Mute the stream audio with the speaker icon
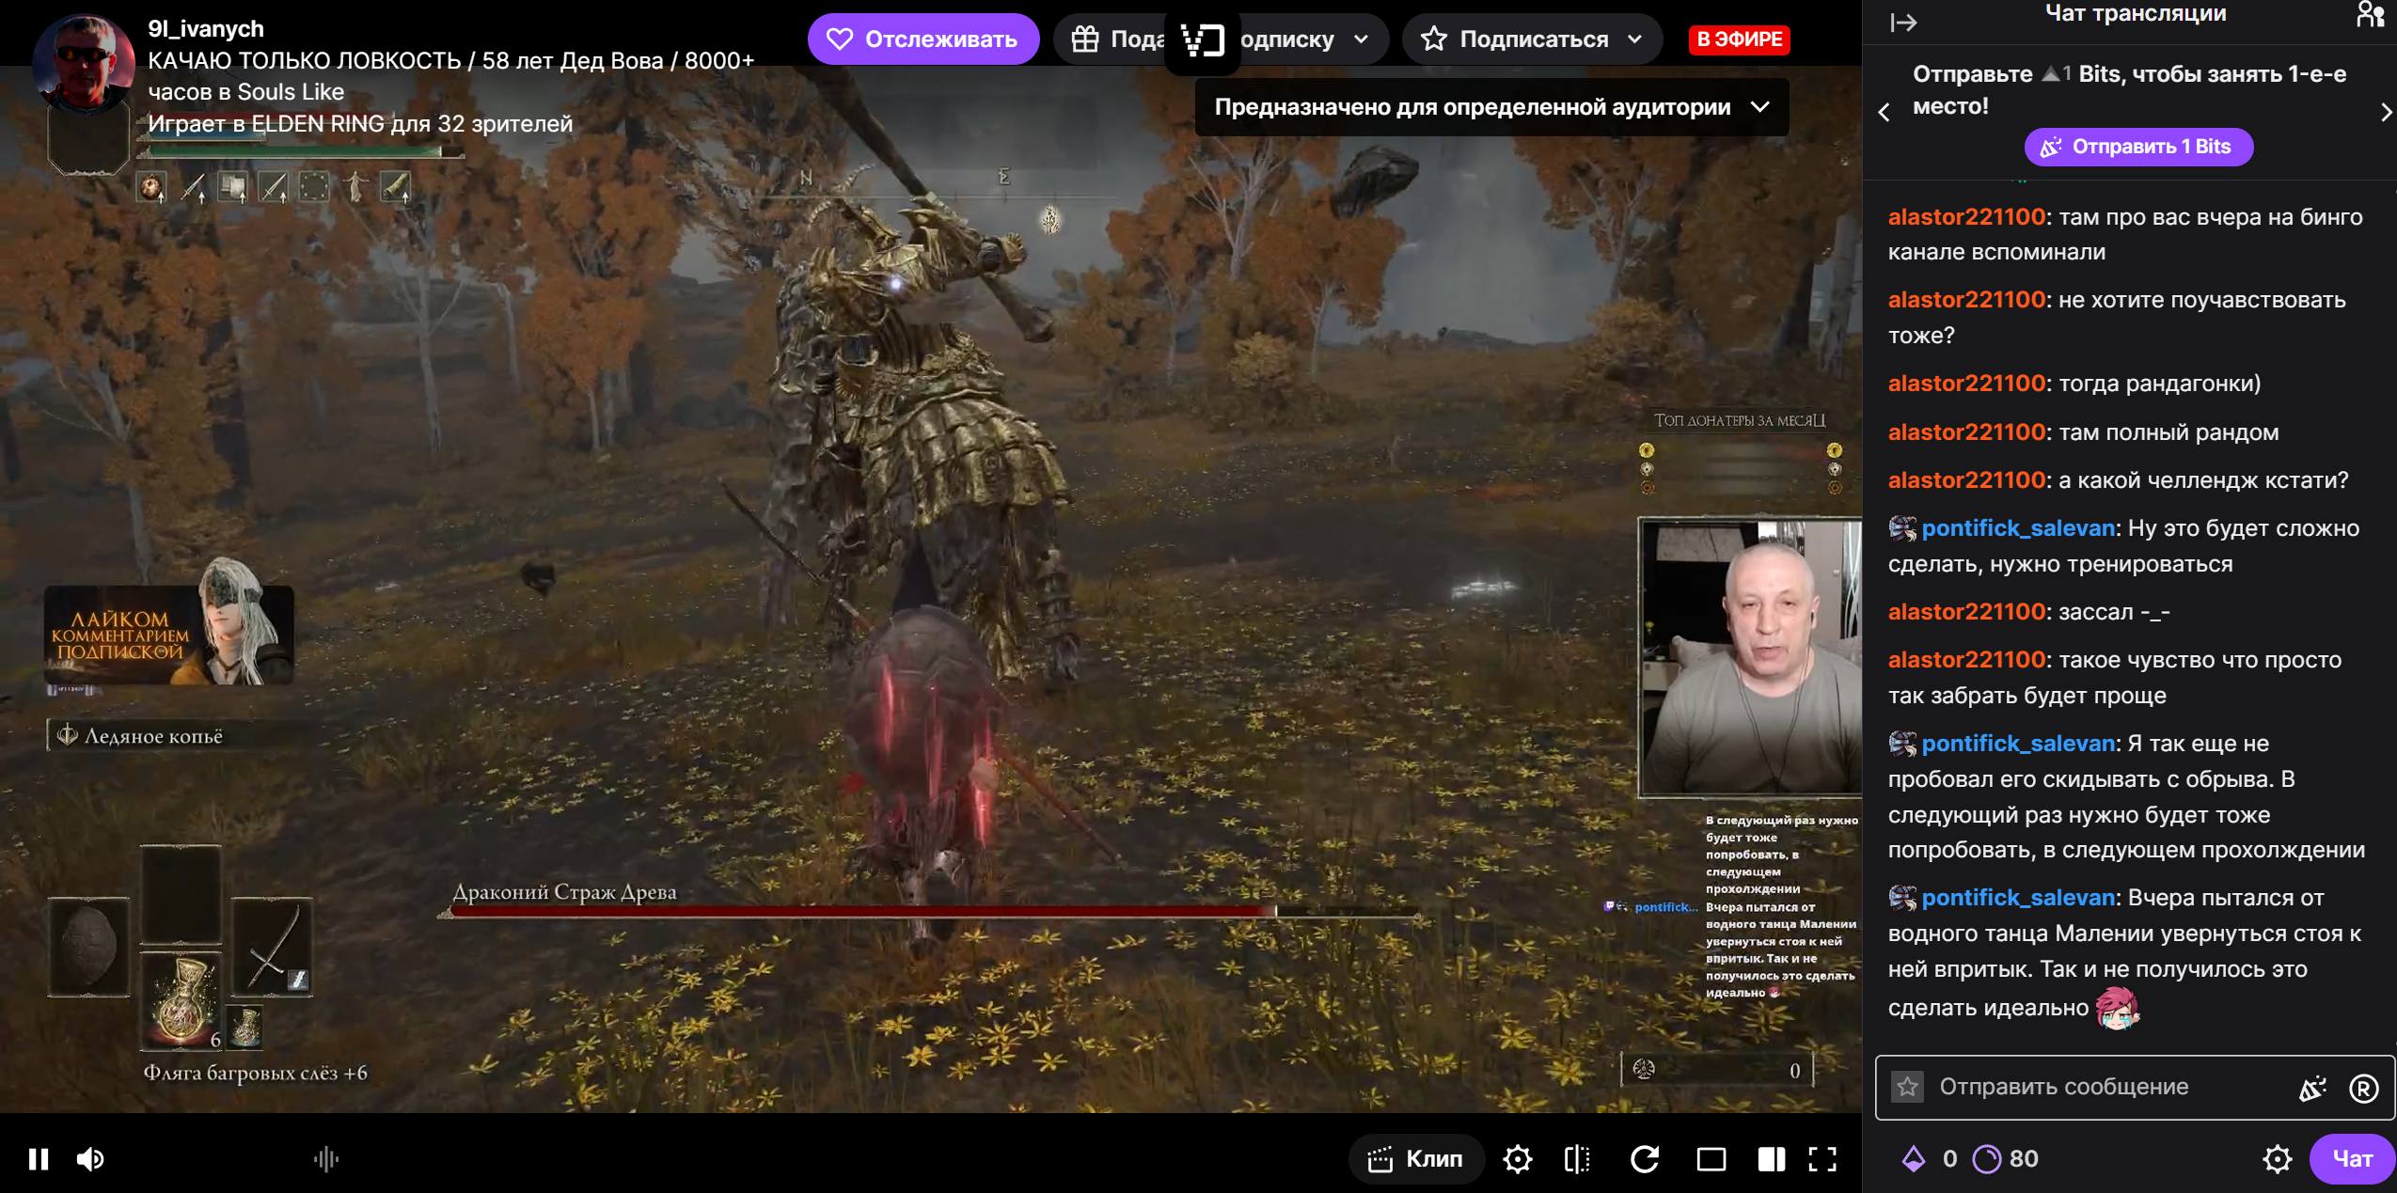This screenshot has height=1193, width=2397. click(90, 1158)
